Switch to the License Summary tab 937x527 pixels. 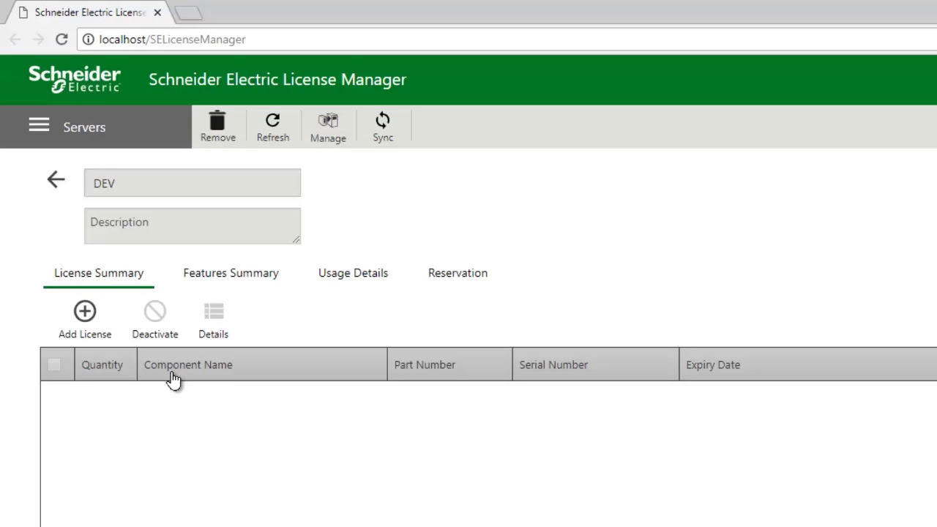[x=99, y=273]
